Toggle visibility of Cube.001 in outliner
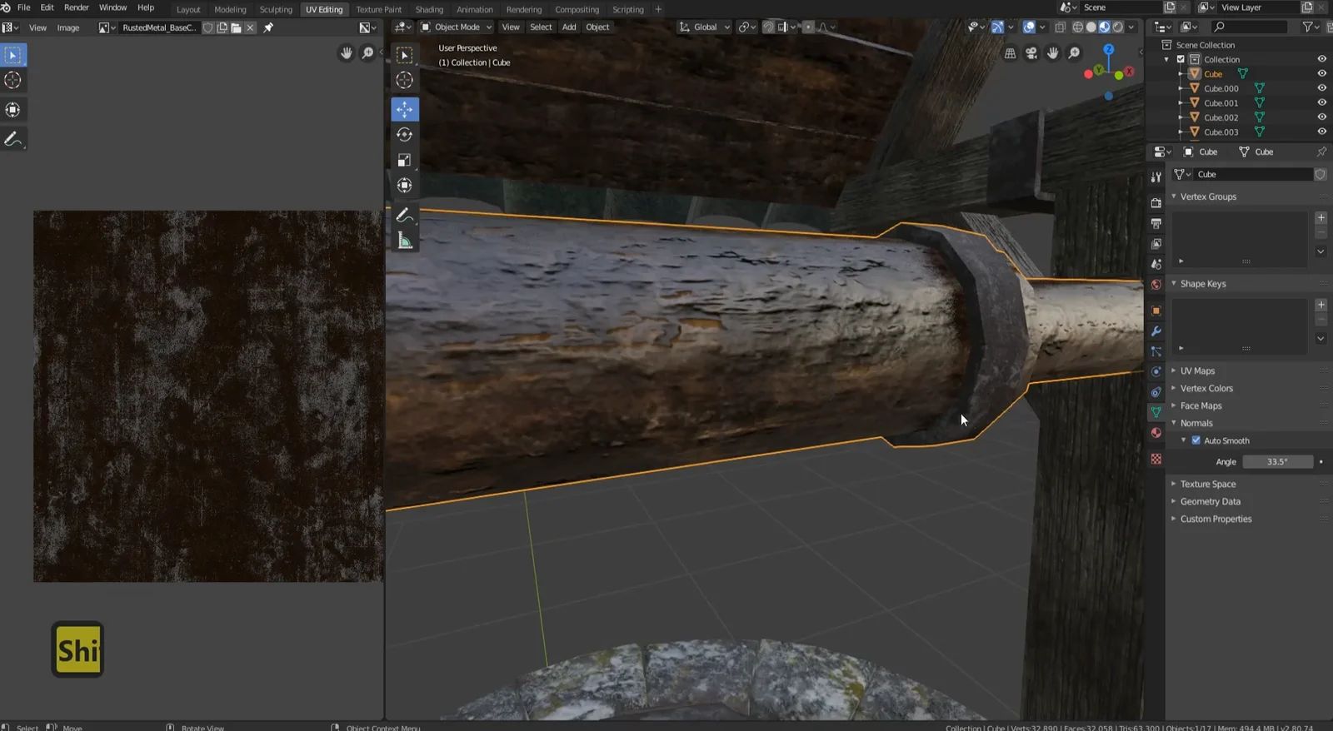Image resolution: width=1333 pixels, height=731 pixels. coord(1321,103)
